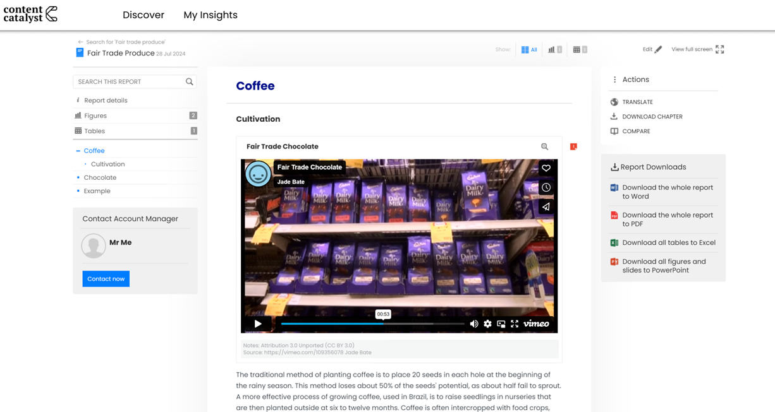This screenshot has width=775, height=412.
Task: Switch to the Discover tab
Action: coord(143,15)
